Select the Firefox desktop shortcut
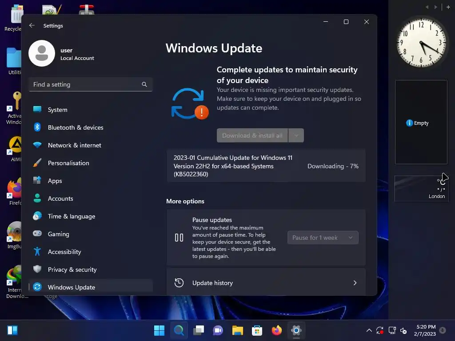The image size is (455, 341). pos(15,191)
